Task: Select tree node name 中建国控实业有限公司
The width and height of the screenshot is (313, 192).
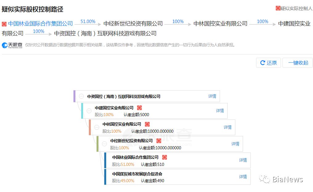Action: click(x=114, y=108)
